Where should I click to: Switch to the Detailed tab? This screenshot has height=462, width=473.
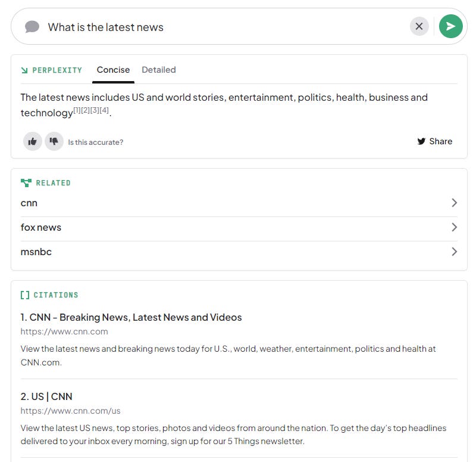(x=159, y=70)
